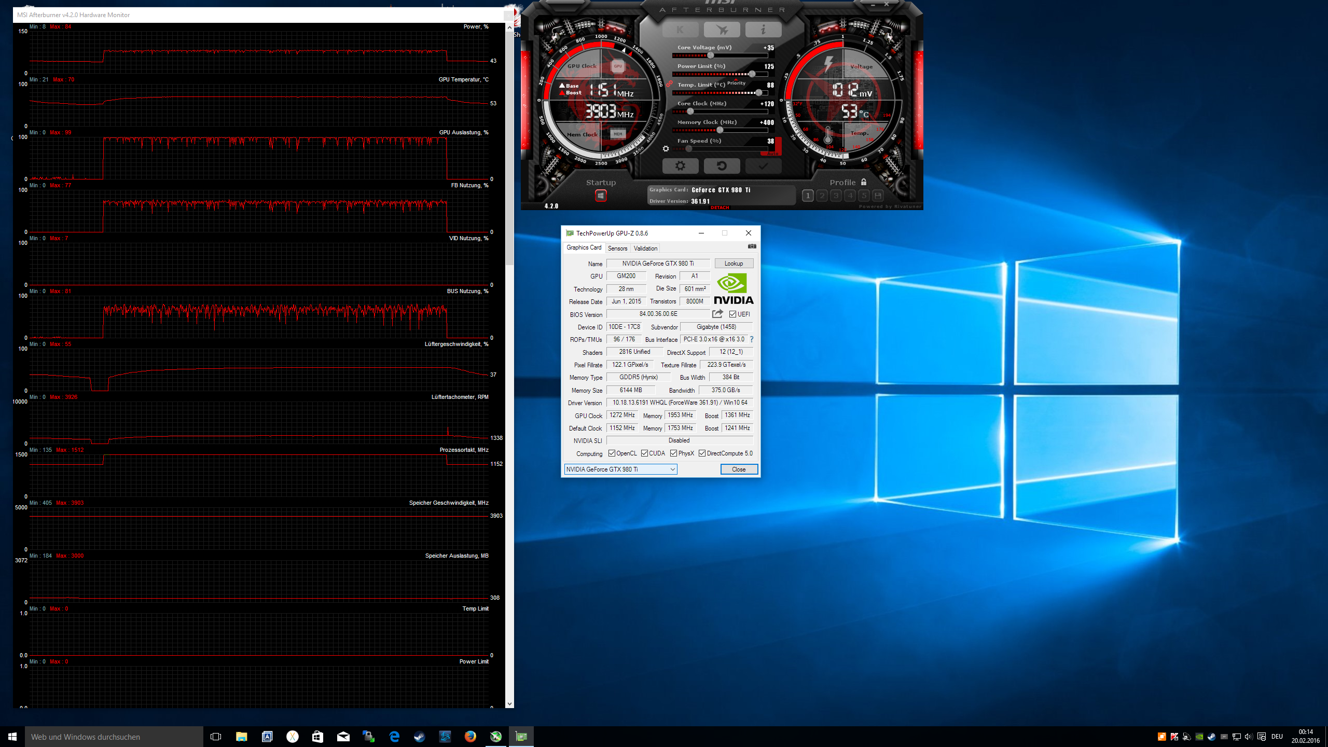The image size is (1328, 747).
Task: Switch to the Sensors tab
Action: 617,248
